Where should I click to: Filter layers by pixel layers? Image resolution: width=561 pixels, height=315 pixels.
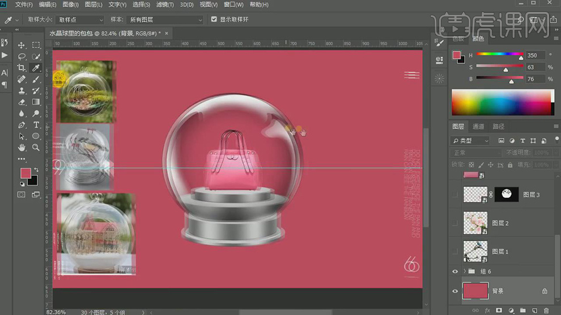point(501,141)
